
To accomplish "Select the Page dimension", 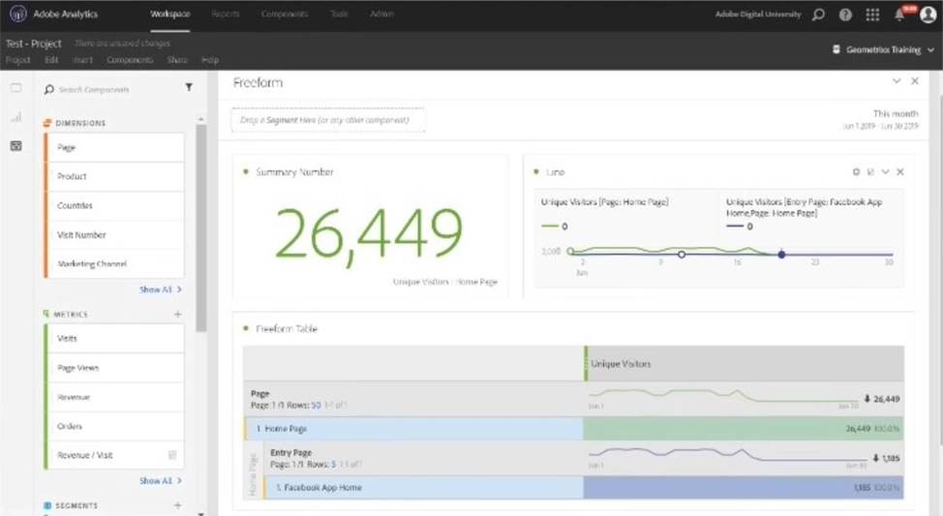I will (113, 147).
